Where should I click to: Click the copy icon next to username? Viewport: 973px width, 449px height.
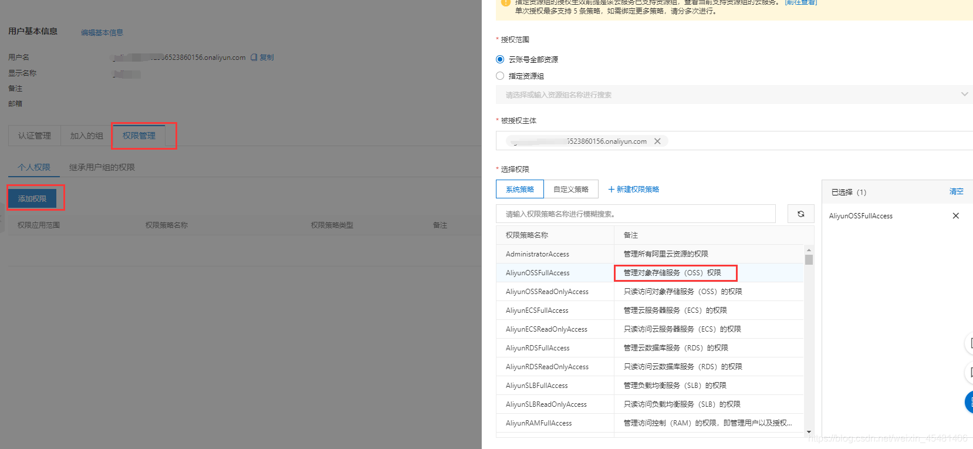tap(254, 58)
